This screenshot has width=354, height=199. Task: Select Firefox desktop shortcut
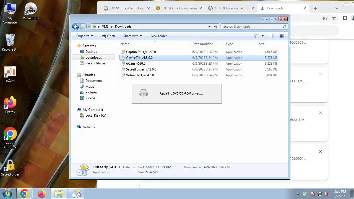[x=10, y=105]
